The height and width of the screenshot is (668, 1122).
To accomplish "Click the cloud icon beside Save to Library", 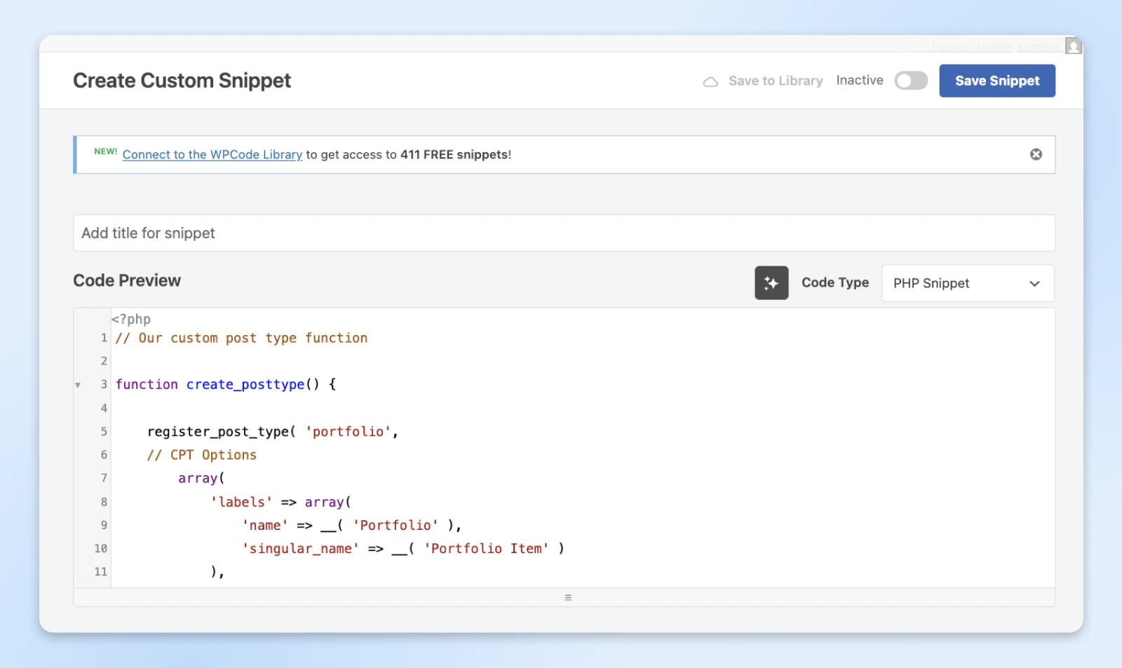I will tap(710, 82).
